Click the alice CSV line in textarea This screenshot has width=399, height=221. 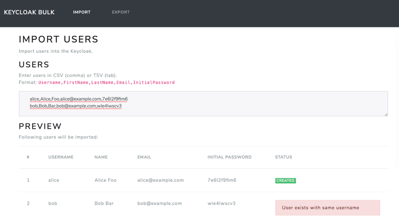79,99
